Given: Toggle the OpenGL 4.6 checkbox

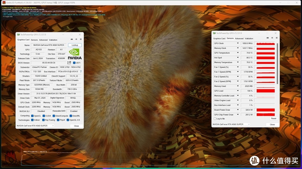Looking at the screenshot, I should (68, 120).
